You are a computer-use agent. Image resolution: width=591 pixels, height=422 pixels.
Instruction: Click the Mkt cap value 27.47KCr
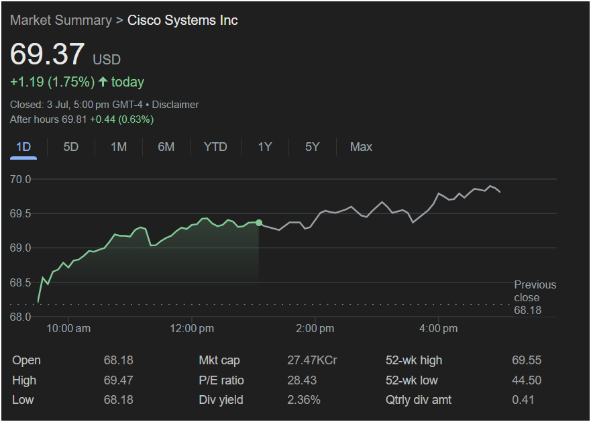pyautogui.click(x=312, y=360)
